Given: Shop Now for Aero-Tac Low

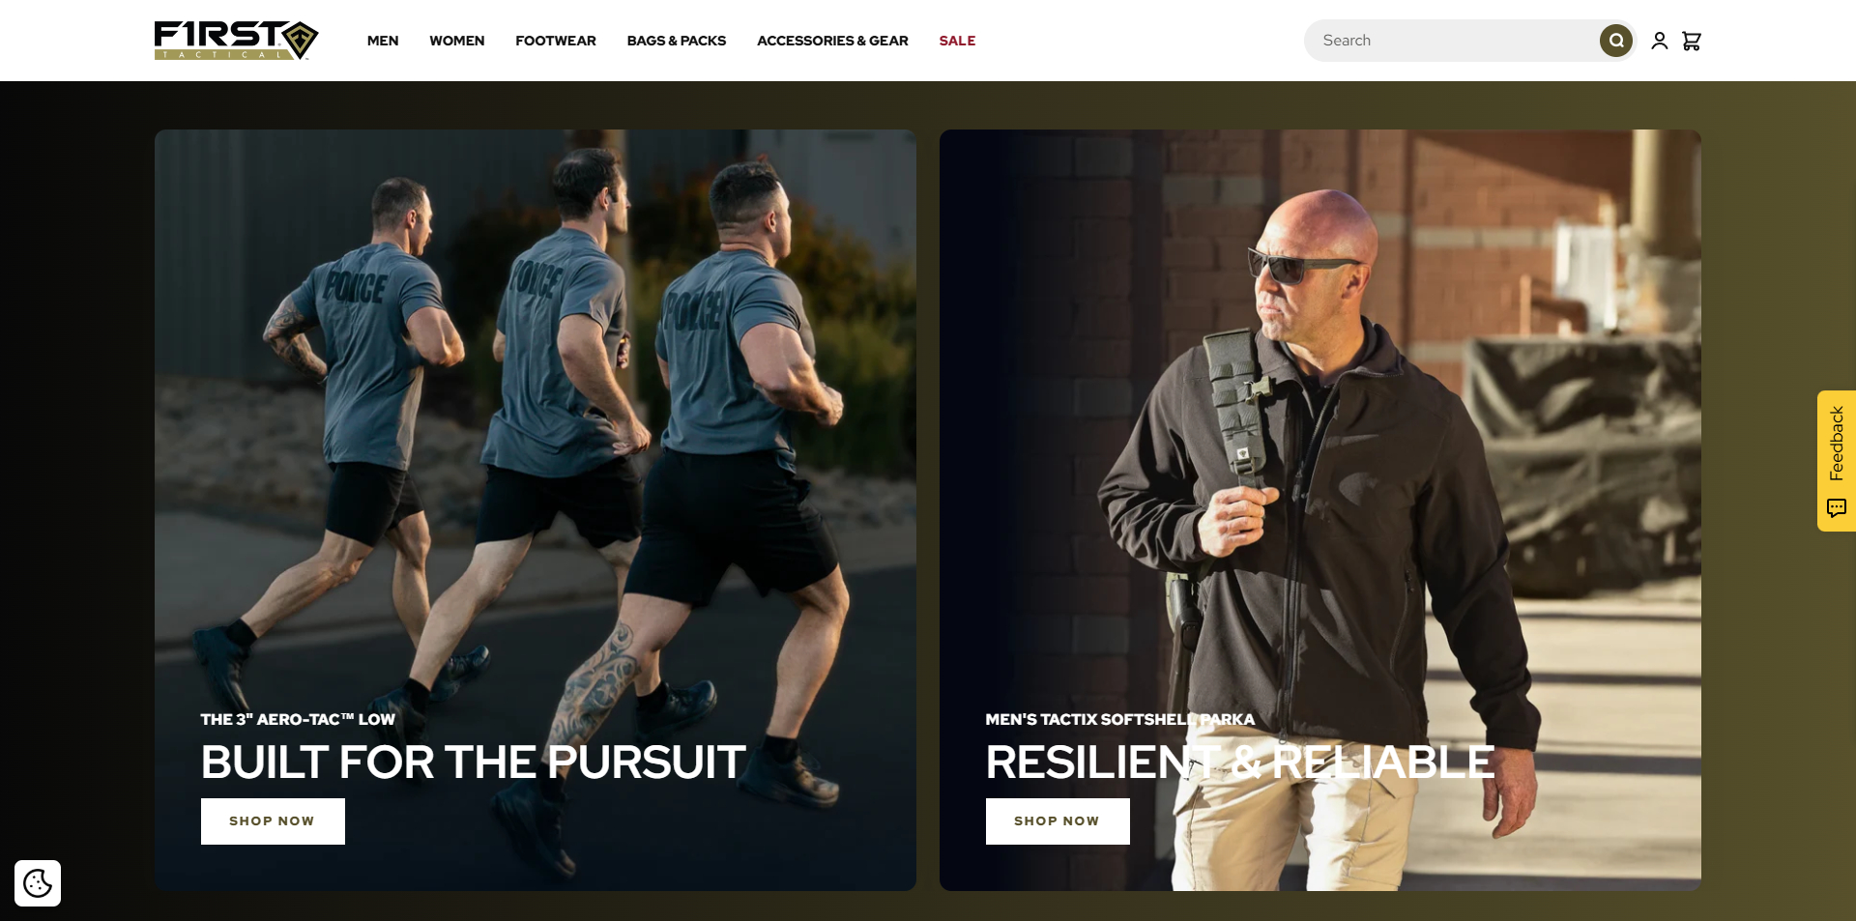Looking at the screenshot, I should (x=273, y=821).
